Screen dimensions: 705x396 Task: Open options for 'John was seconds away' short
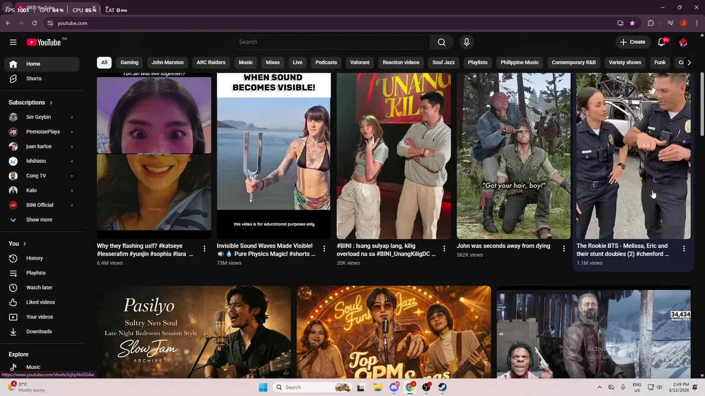[563, 249]
